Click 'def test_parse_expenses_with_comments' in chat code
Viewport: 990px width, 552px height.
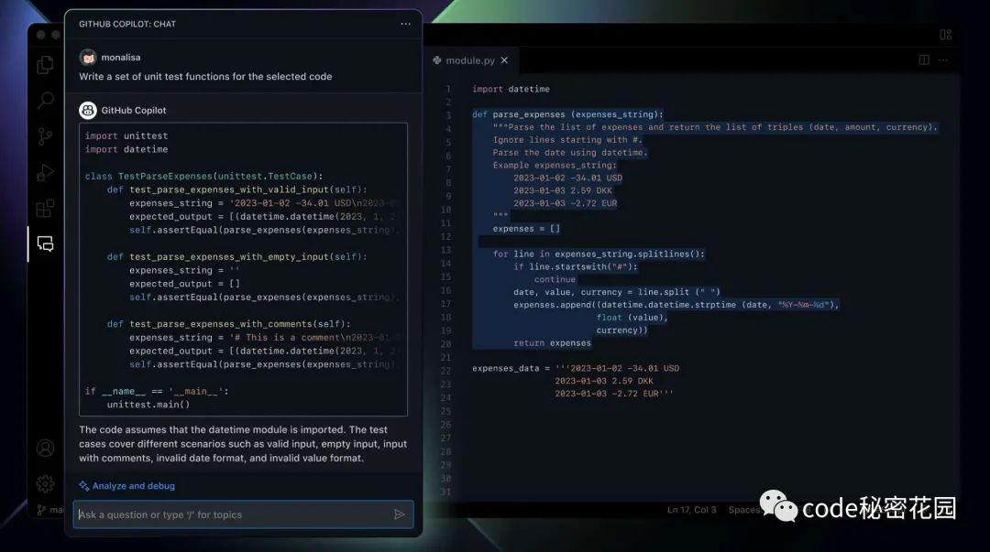(x=228, y=324)
